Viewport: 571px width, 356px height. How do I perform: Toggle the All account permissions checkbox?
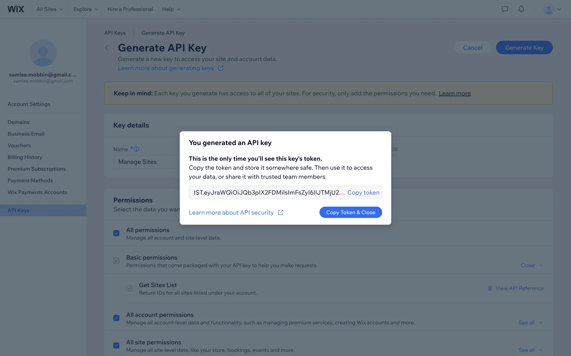tap(116, 318)
